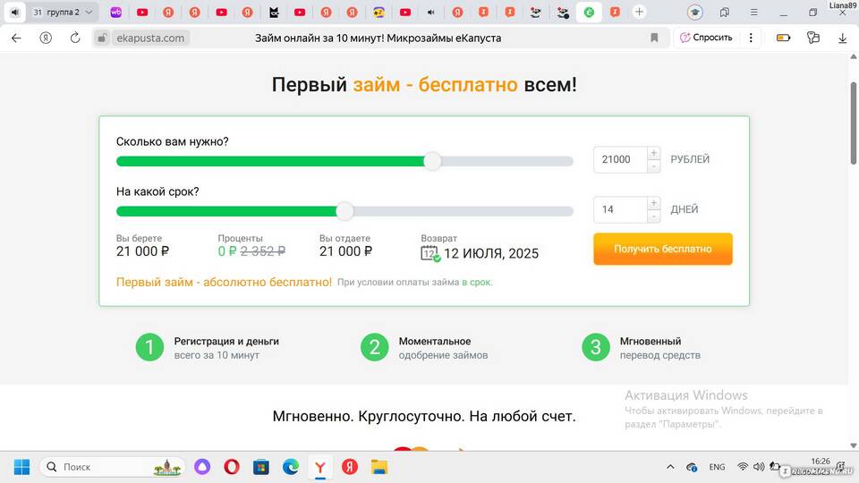Expand the system tray hidden icons chevron
The image size is (859, 483).
click(x=670, y=467)
